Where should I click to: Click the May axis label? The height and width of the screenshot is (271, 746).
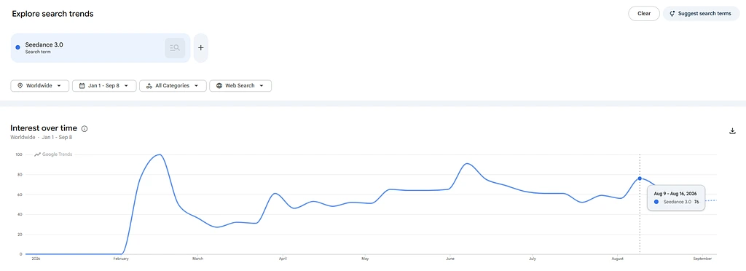pyautogui.click(x=365, y=259)
